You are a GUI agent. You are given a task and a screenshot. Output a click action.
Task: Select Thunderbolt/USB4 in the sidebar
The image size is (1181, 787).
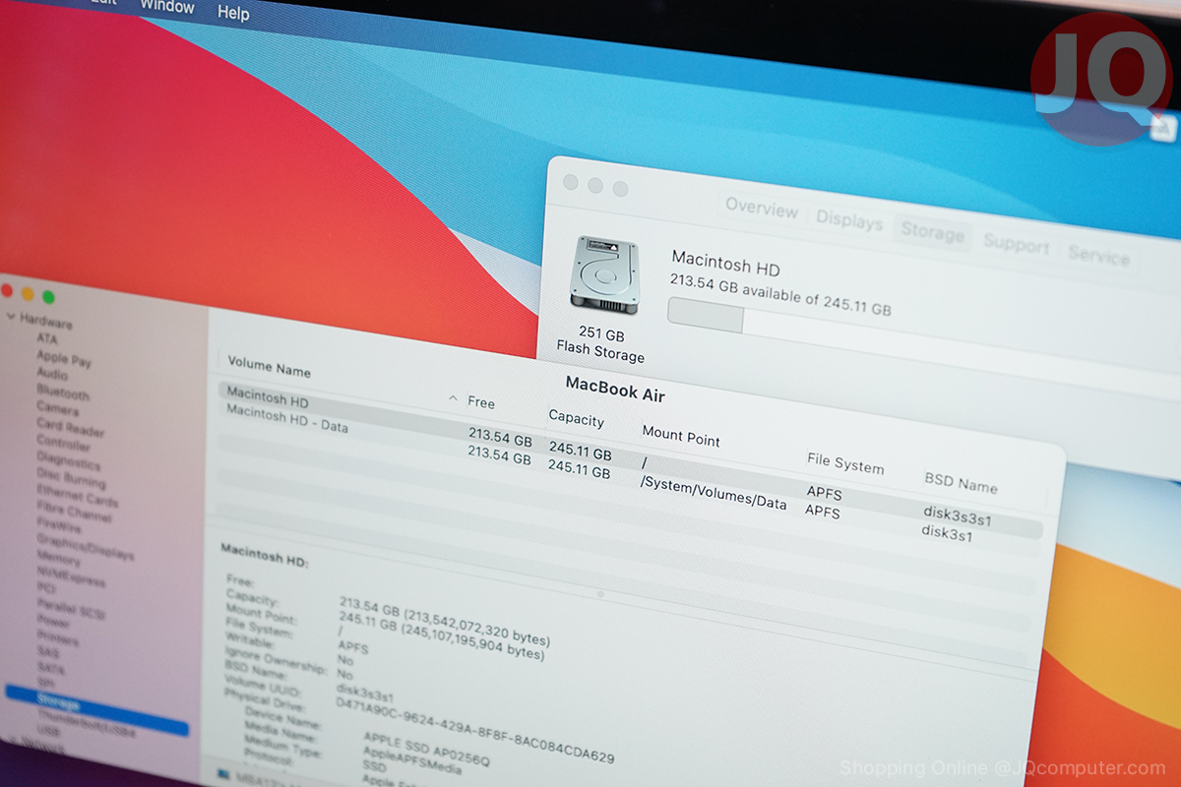(x=87, y=725)
